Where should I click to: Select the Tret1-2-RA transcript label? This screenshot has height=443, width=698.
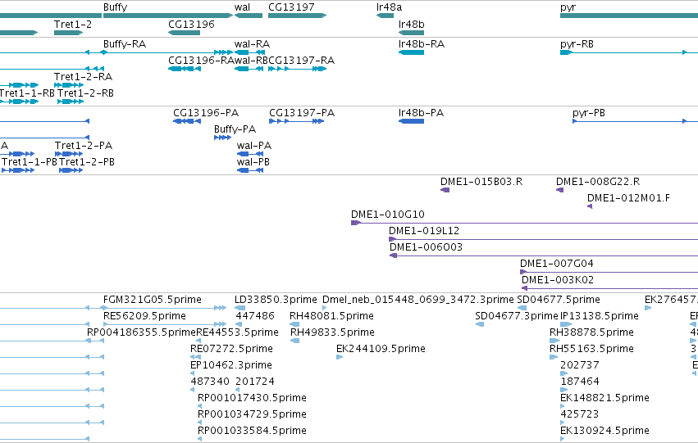[x=83, y=77]
